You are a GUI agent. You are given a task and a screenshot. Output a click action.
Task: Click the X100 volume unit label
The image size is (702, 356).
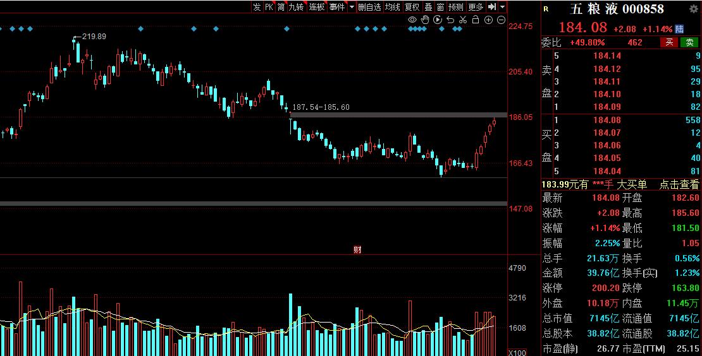tap(517, 353)
